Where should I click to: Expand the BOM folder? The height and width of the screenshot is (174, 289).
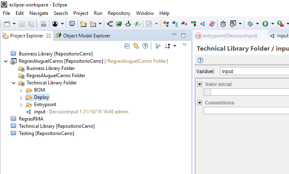coord(21,90)
